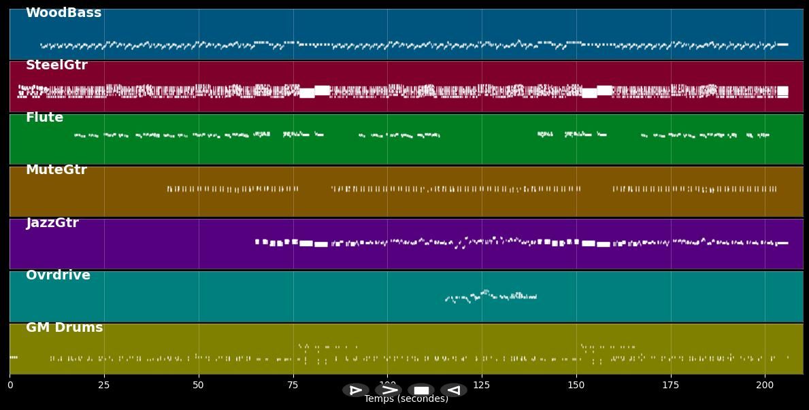Click the 150 second timeline tick
This screenshot has height=410, width=809.
[576, 385]
